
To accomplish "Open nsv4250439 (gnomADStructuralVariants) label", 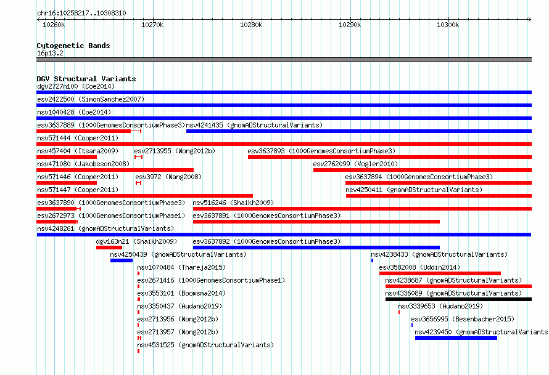I will point(178,254).
